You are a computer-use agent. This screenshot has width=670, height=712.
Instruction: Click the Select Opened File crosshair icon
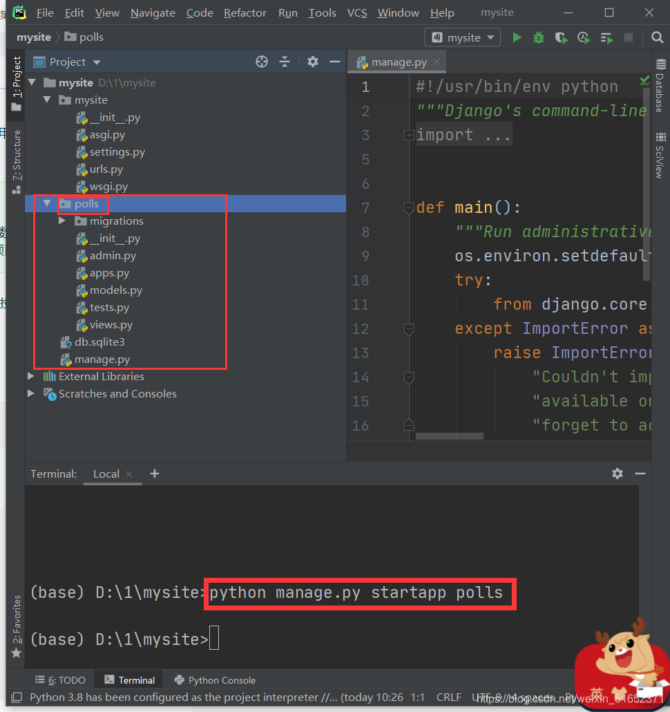(261, 62)
